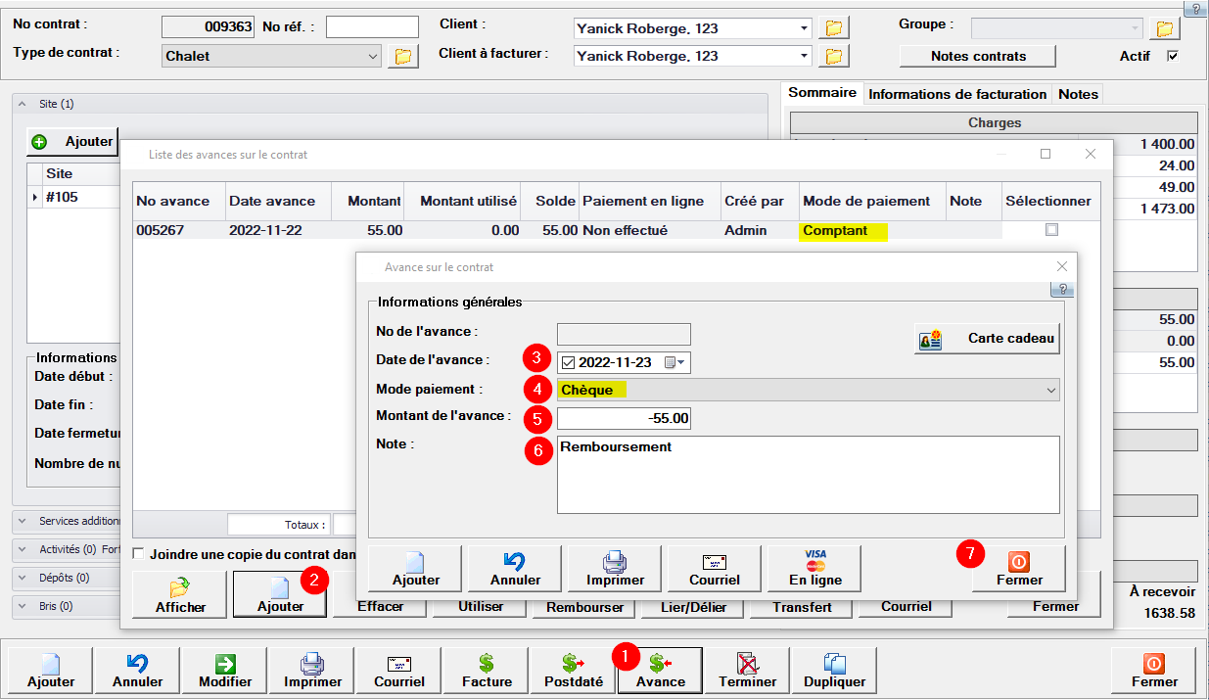Click the Note text area containing Remboursement
This screenshot has width=1209, height=700.
tap(809, 475)
